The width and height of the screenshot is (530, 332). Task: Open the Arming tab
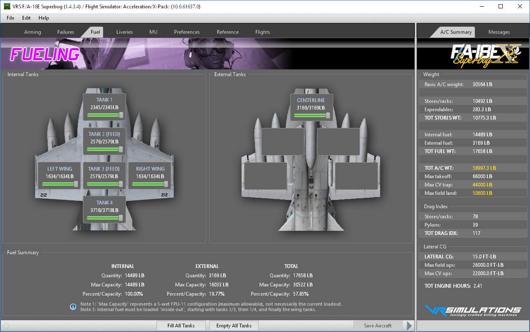point(33,32)
